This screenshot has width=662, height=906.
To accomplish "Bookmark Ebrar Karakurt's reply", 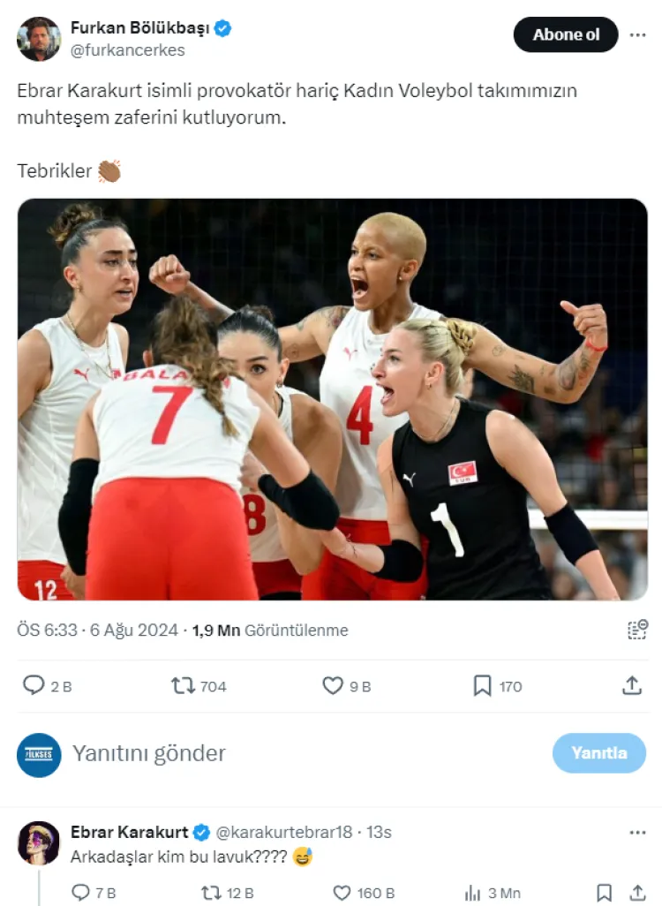I will coord(605,893).
